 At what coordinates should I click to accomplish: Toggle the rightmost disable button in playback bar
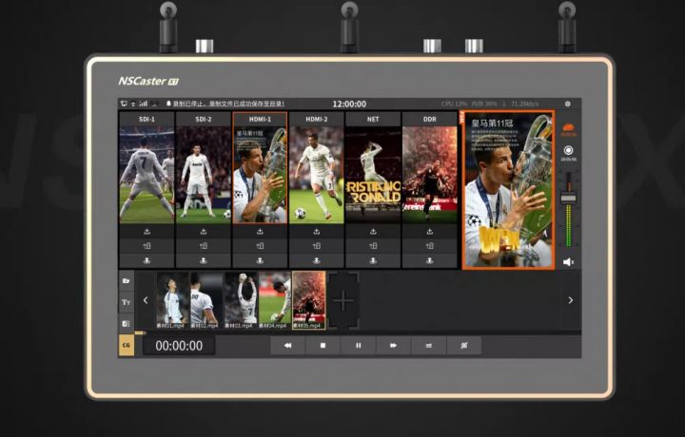(463, 346)
